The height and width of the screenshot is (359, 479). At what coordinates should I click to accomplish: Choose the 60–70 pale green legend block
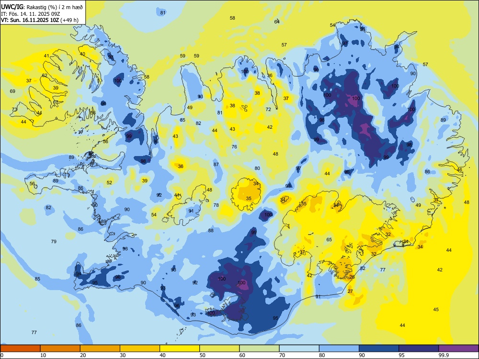259,348
